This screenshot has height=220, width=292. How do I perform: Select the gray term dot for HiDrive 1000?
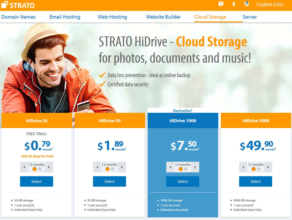(186, 169)
